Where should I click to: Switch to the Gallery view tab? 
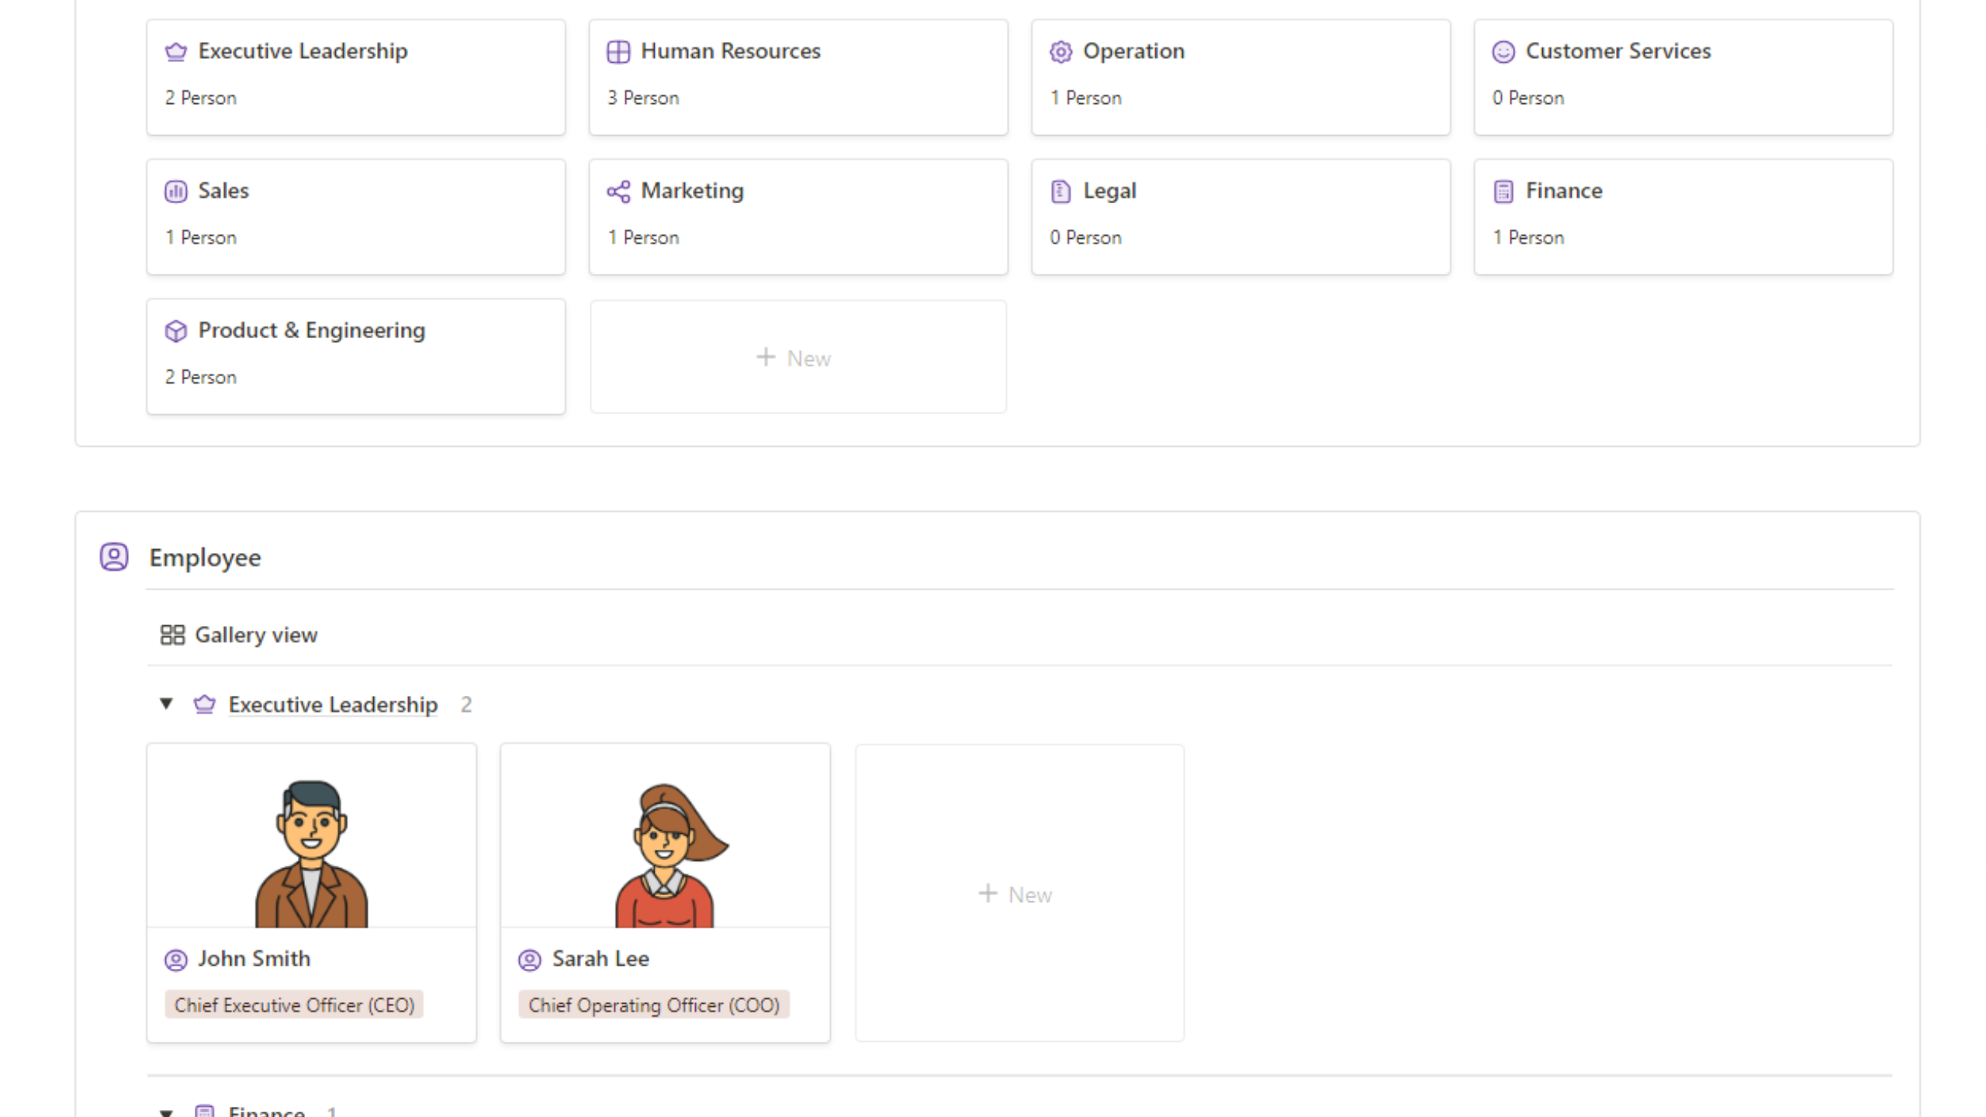click(239, 635)
